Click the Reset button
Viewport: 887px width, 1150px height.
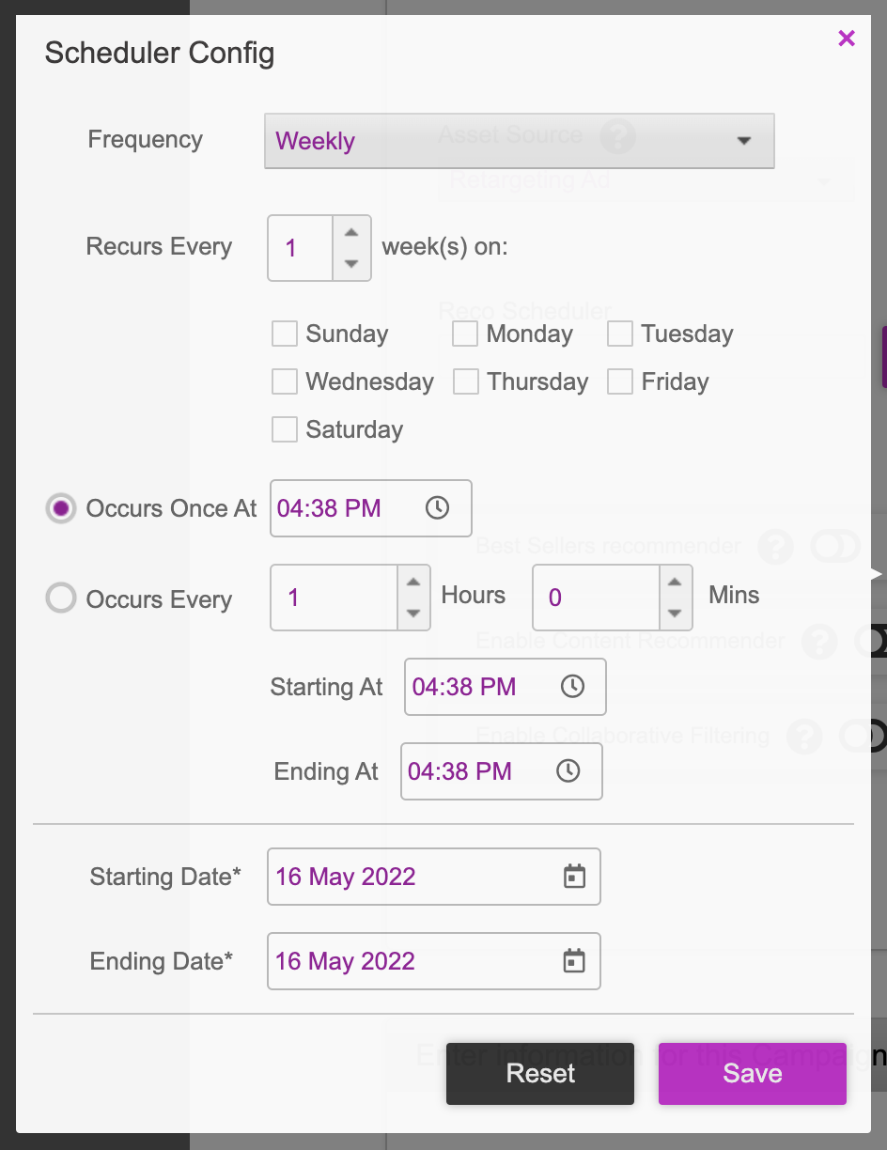tap(540, 1073)
